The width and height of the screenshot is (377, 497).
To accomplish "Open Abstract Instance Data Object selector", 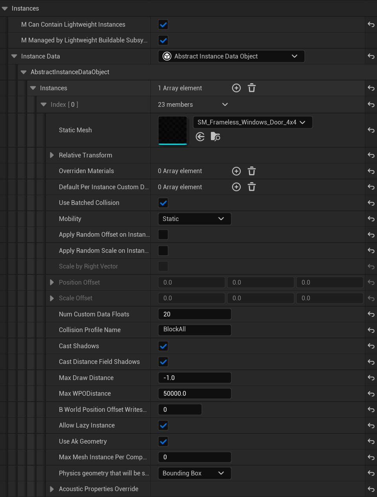I will point(231,57).
